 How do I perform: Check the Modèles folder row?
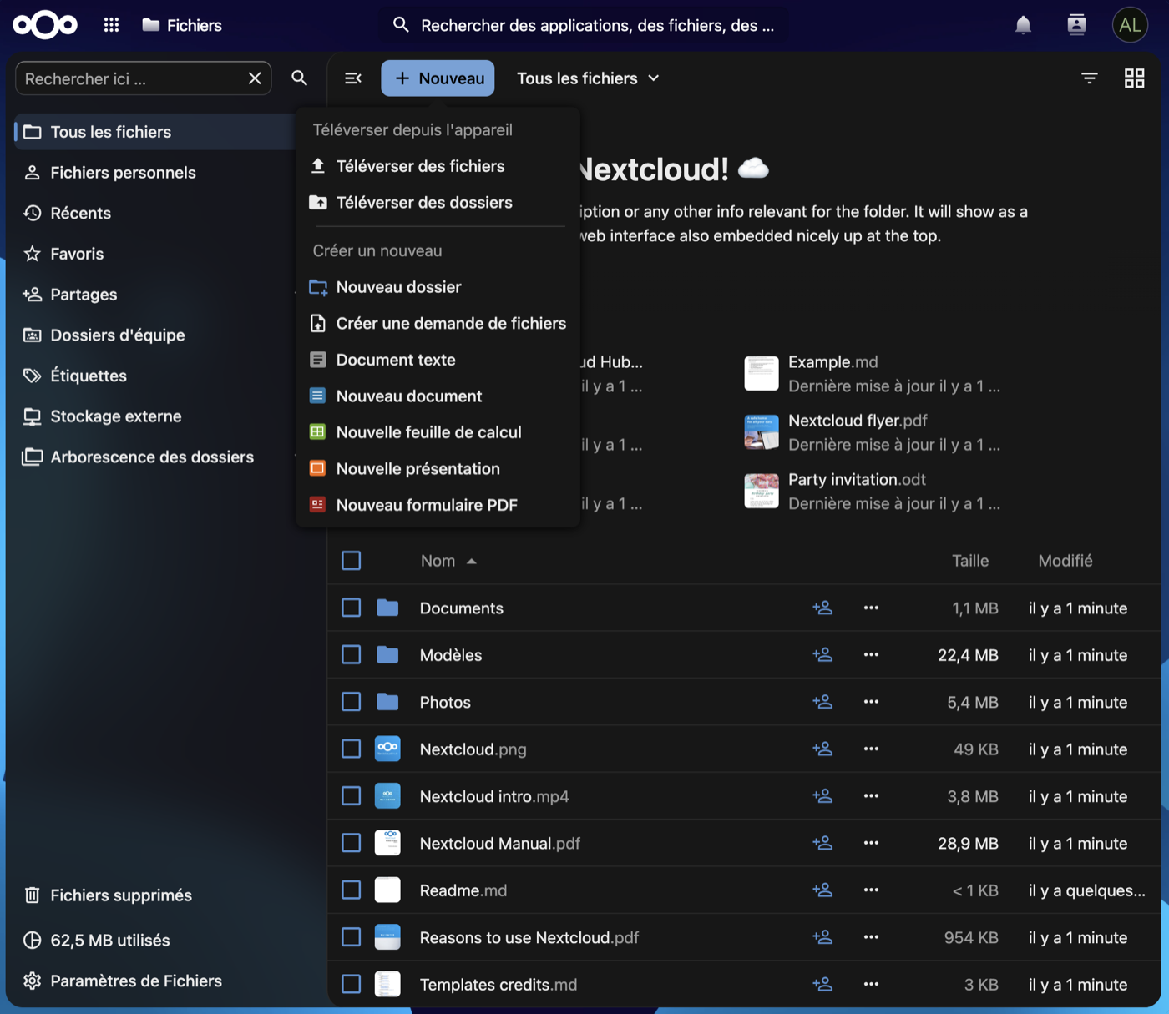(x=352, y=655)
